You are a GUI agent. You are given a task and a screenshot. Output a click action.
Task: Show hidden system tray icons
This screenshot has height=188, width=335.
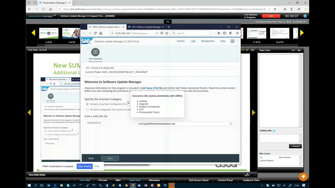coord(262,185)
